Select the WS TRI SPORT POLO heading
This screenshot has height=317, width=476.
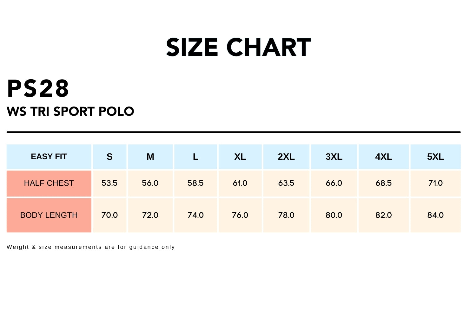[x=70, y=111]
